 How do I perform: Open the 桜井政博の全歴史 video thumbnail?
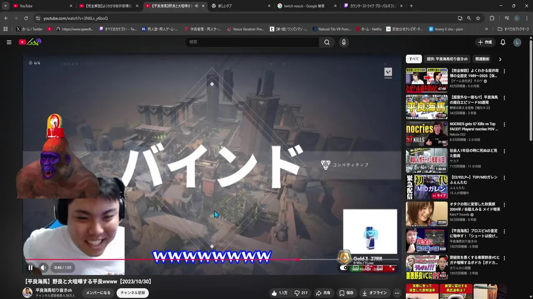coord(427,80)
